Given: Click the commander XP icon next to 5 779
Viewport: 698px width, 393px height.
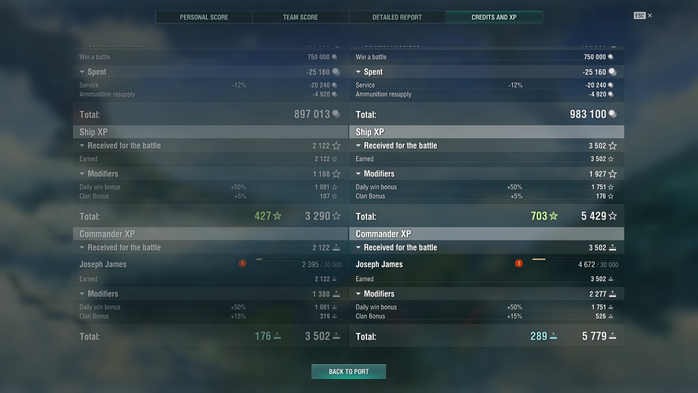Looking at the screenshot, I should 613,336.
